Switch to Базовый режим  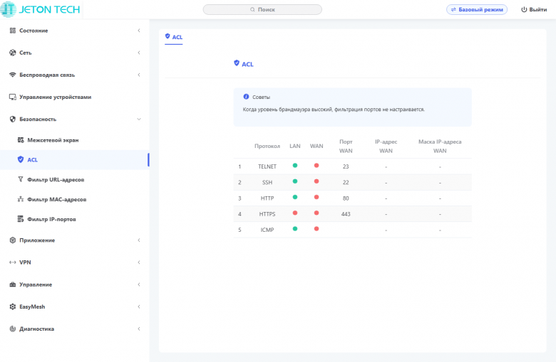(477, 10)
